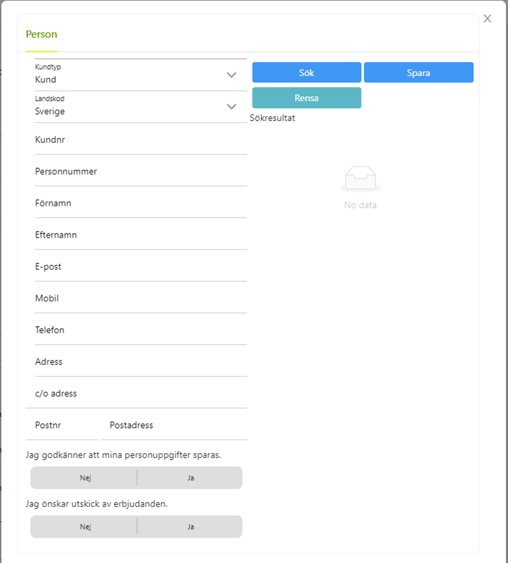Click the Sök button

[x=306, y=73]
